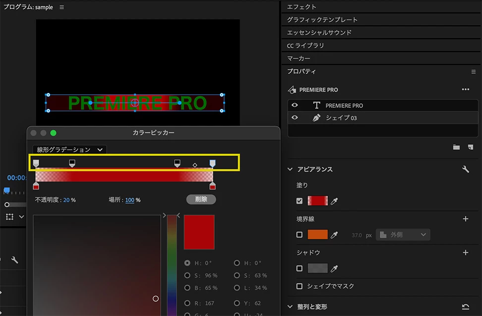
Task: Select the R red radio button
Action: point(187,303)
